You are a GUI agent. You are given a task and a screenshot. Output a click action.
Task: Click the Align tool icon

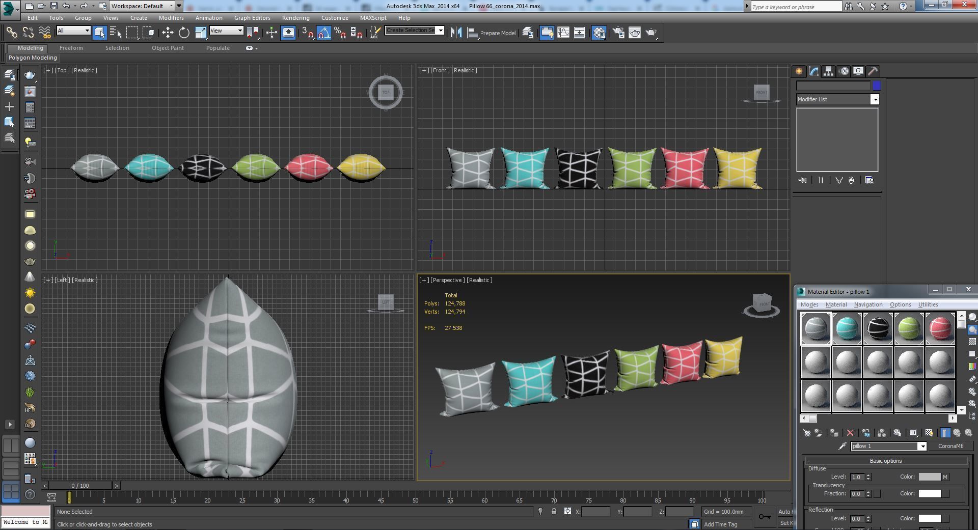click(x=473, y=33)
